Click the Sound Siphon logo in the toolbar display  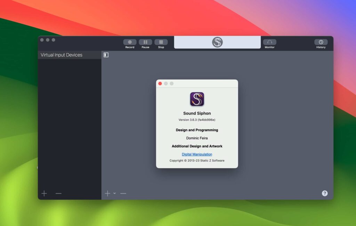coord(217,42)
